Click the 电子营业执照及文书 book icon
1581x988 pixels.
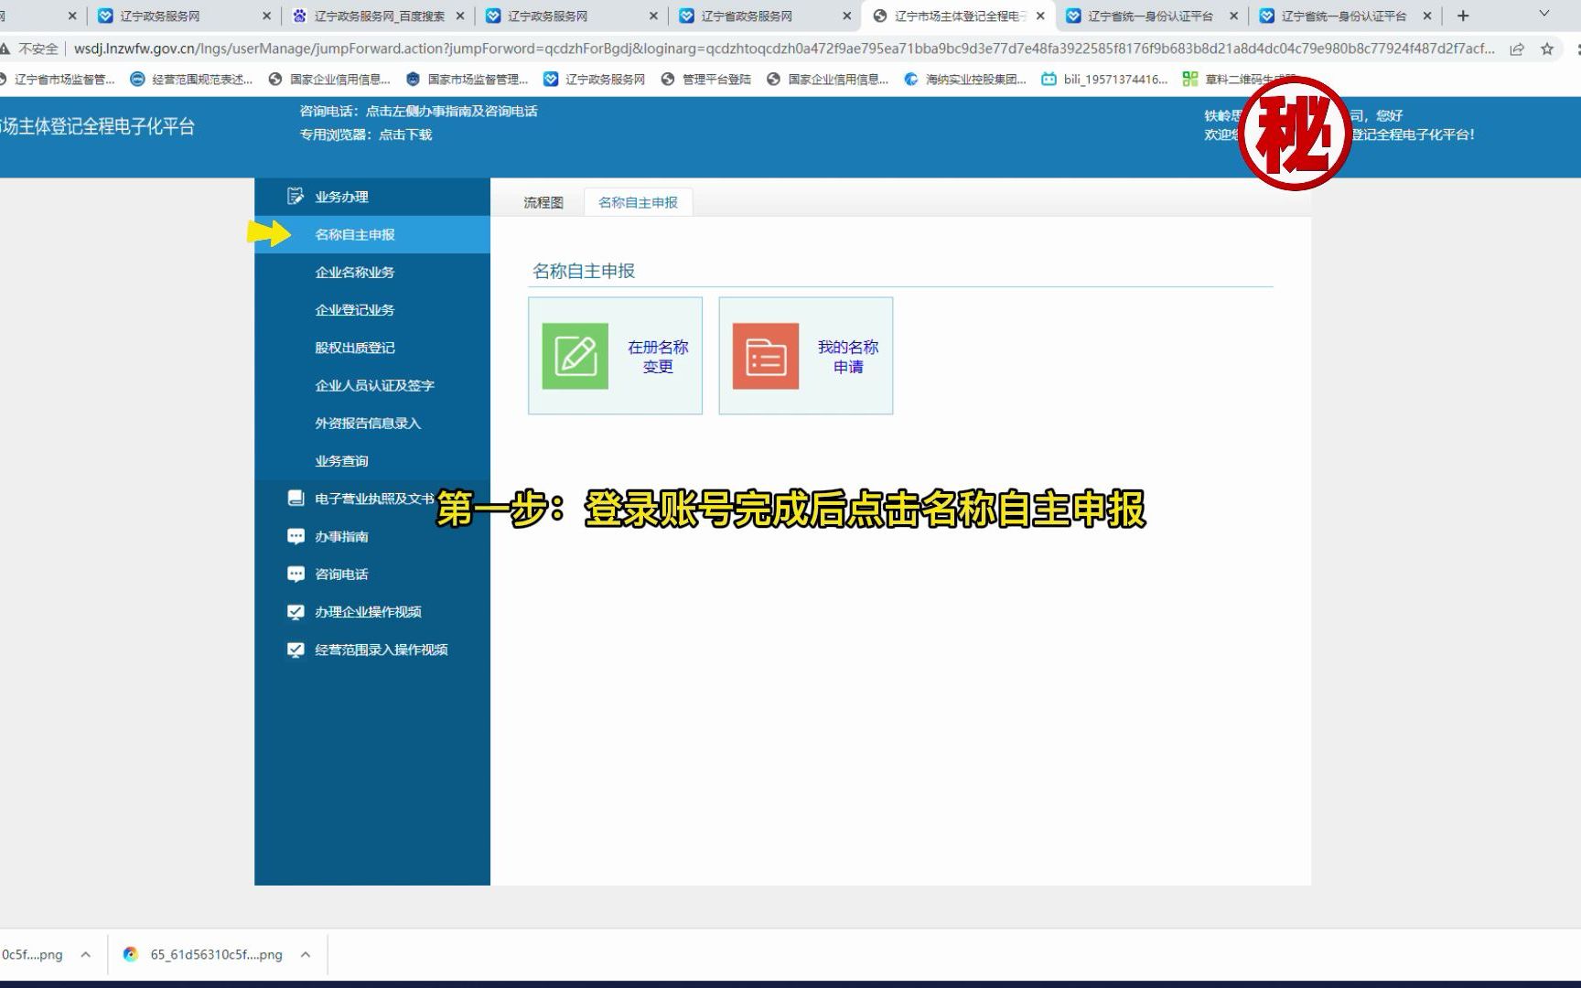(x=296, y=498)
